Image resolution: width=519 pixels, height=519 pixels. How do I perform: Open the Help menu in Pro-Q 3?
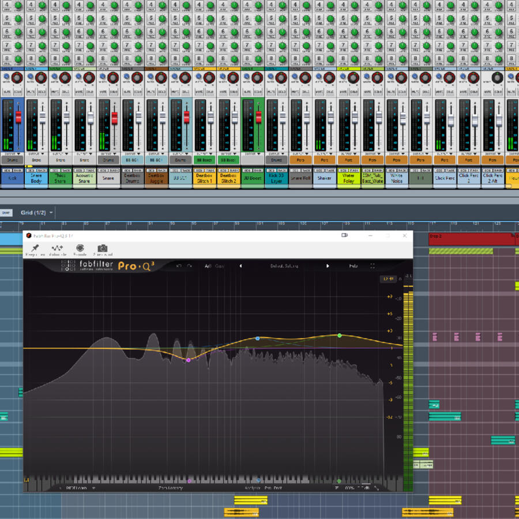[353, 266]
